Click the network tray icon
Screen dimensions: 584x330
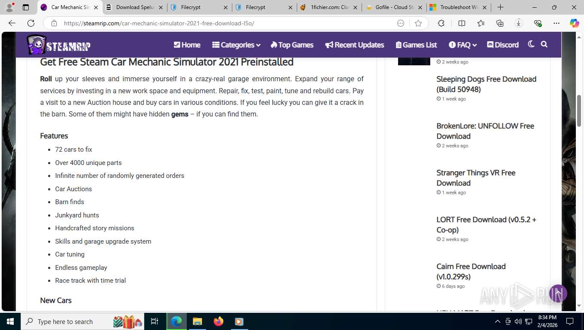pos(529,321)
